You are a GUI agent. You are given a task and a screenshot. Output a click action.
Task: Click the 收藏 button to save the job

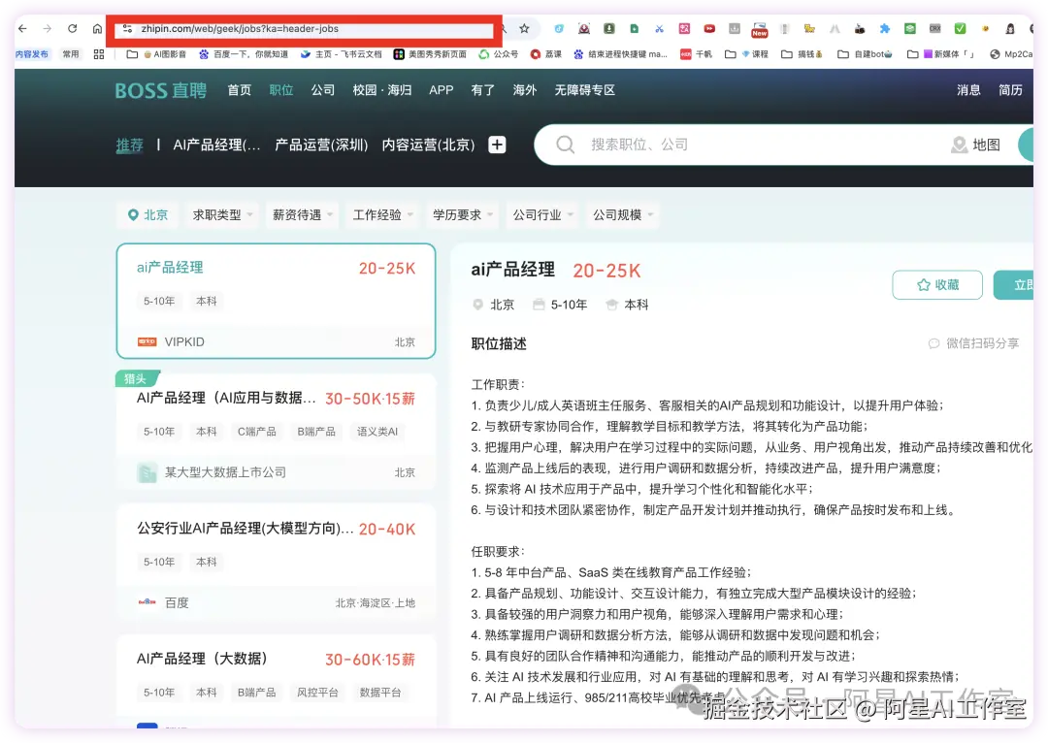[x=937, y=284]
